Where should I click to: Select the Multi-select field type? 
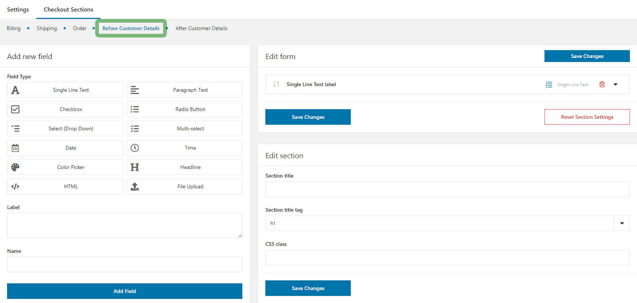pyautogui.click(x=184, y=128)
